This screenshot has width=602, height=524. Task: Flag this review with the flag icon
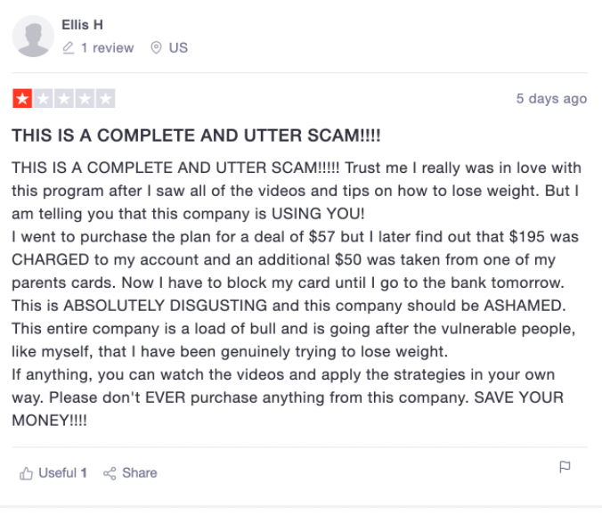click(565, 467)
